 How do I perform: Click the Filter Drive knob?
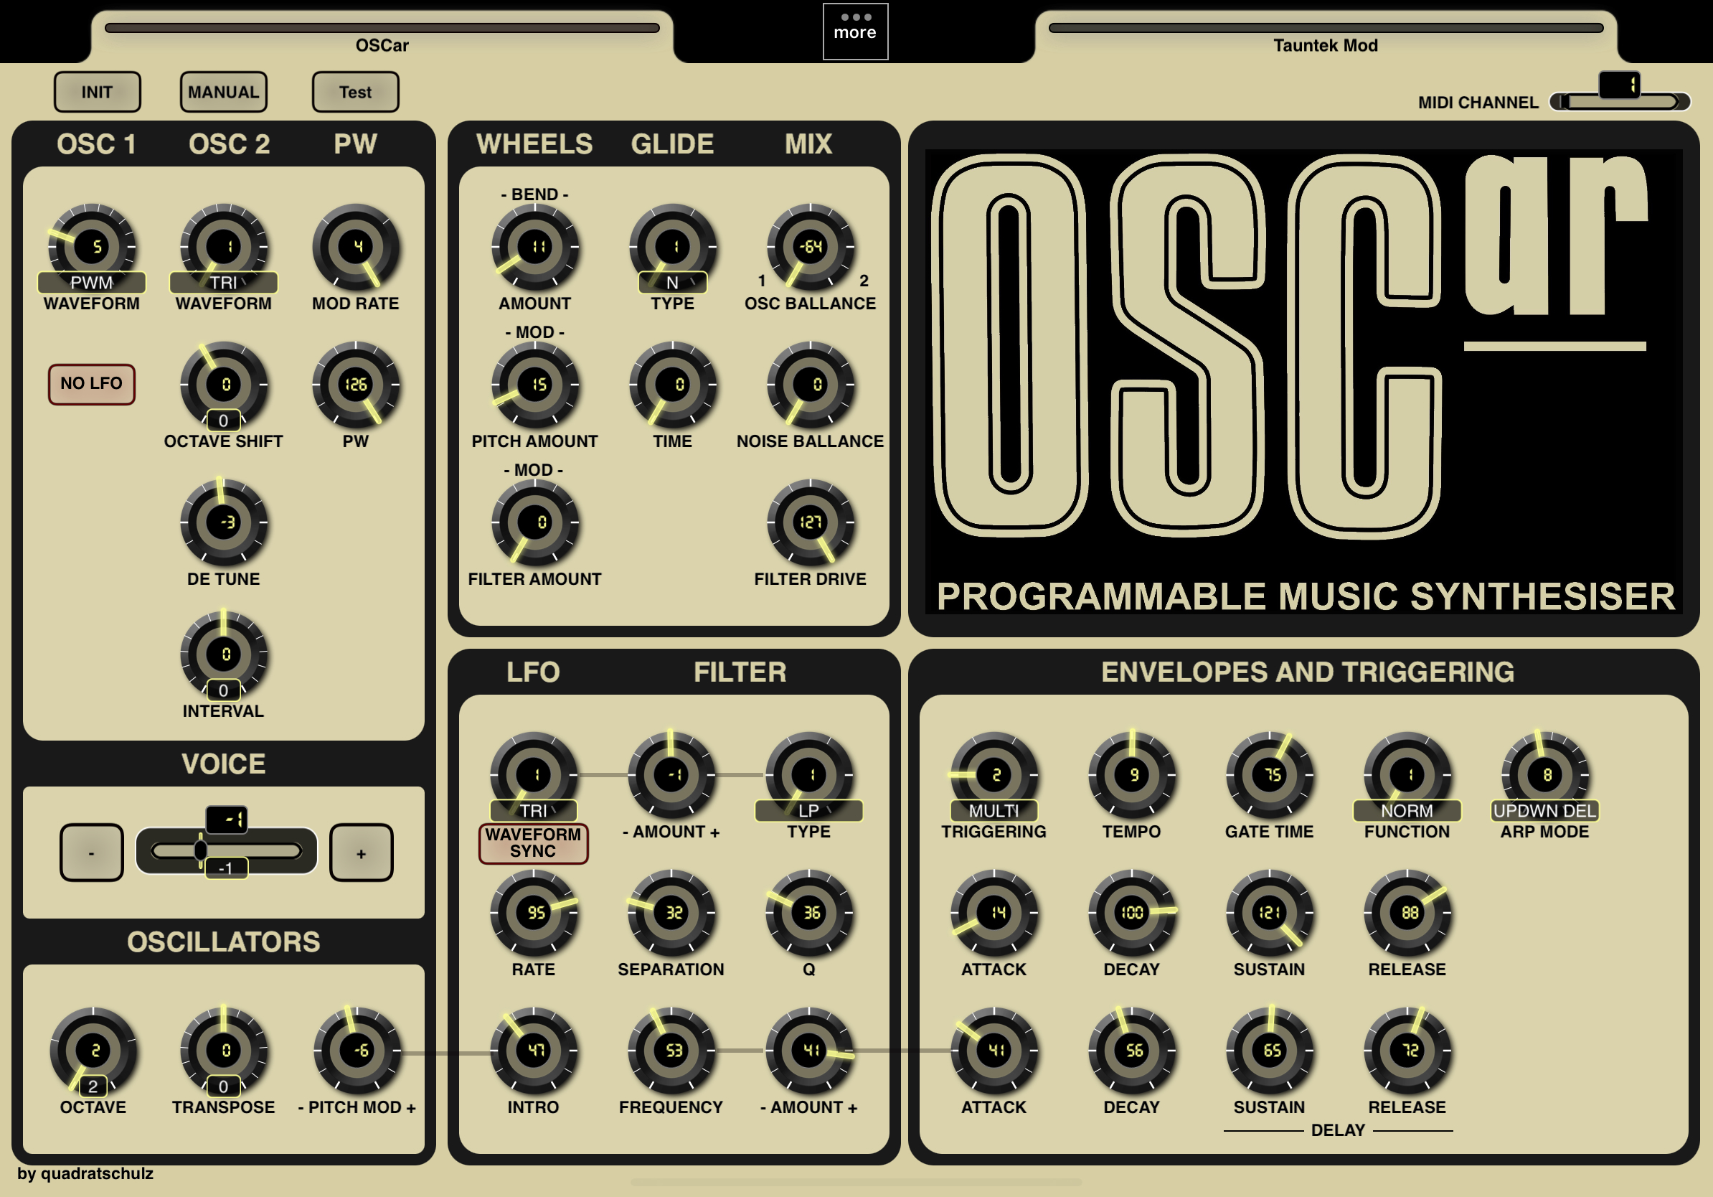(811, 522)
